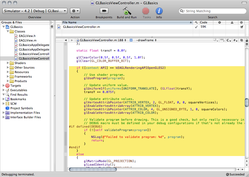Go back in editor file history

[66, 40]
